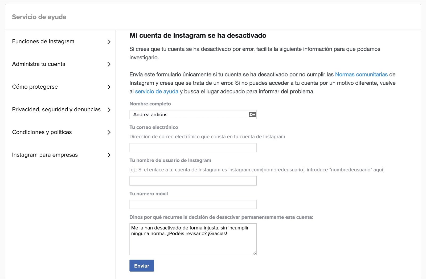Screen dimensions: 426x279
Task: Click the Tu número móvil label
Action: 149,194
